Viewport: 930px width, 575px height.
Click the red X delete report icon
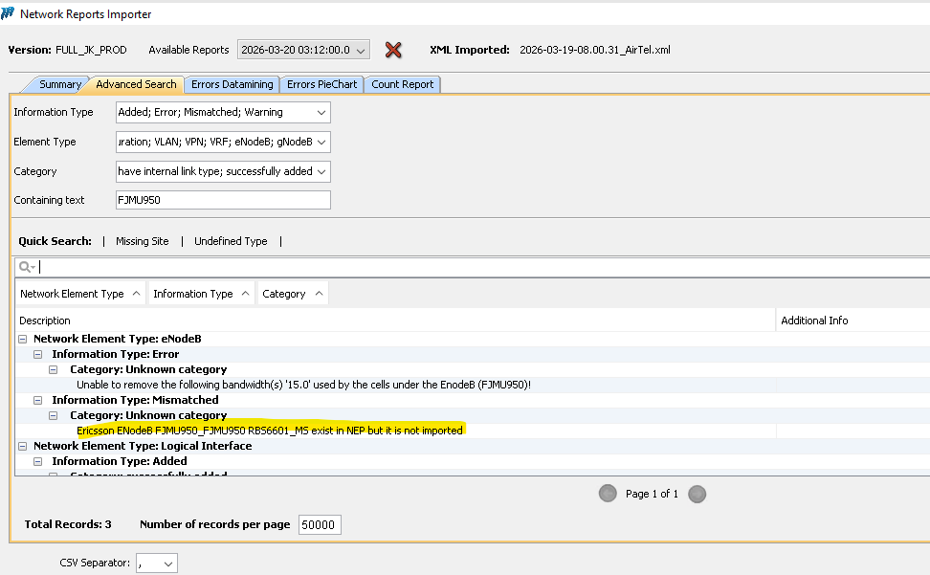392,50
